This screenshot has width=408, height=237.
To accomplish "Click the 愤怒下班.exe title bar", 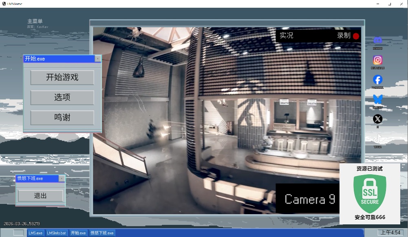I will pos(37,178).
